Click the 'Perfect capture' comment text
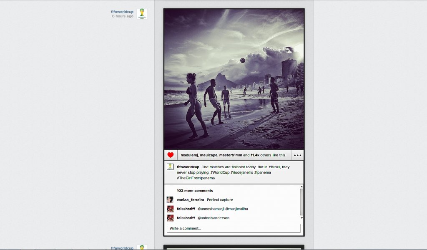The height and width of the screenshot is (250, 427). coord(220,199)
